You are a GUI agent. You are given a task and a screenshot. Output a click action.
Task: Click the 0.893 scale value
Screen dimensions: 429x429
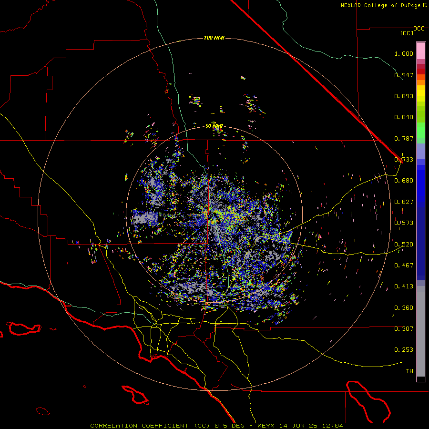tap(404, 96)
